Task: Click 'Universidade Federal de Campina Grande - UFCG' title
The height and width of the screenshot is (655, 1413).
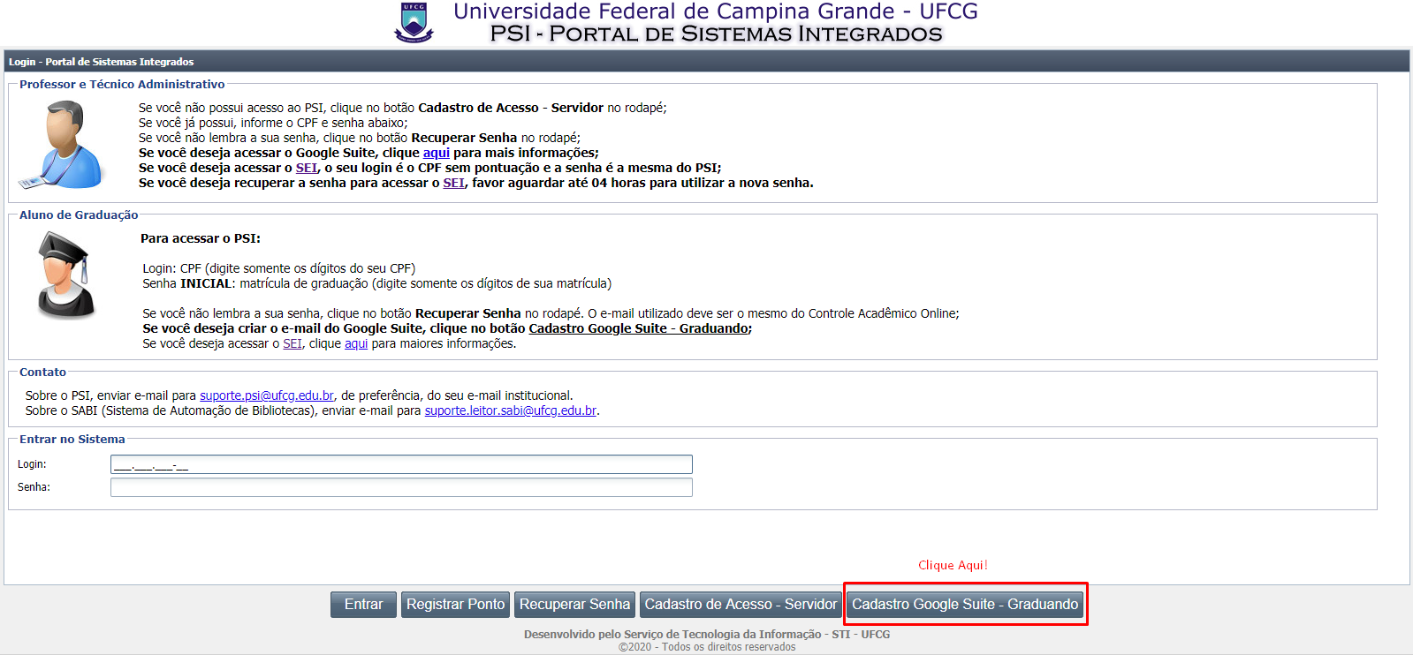Action: [716, 11]
